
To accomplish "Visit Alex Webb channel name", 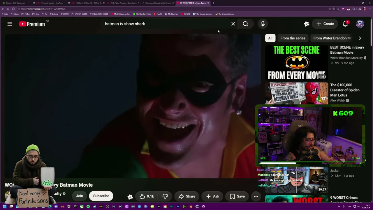I will [337, 100].
